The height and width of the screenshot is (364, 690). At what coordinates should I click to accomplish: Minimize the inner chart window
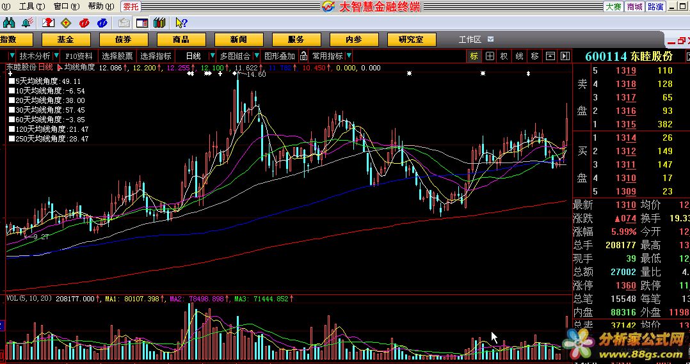[671, 42]
